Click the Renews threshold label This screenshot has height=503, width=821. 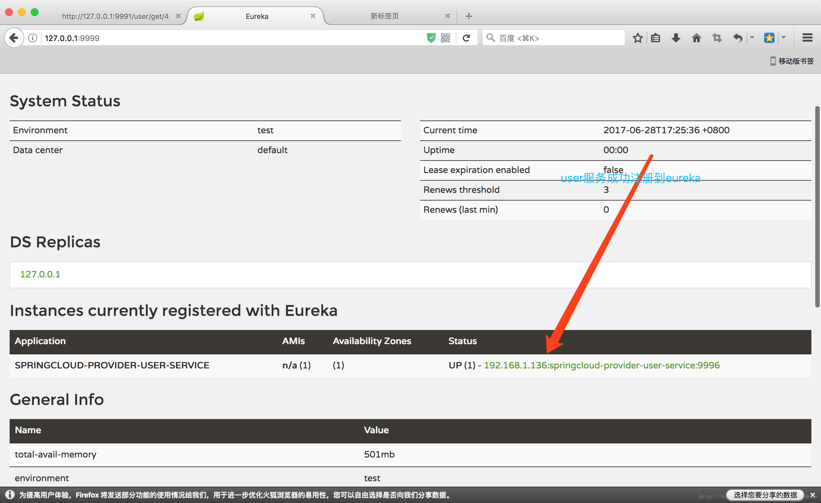tap(461, 190)
